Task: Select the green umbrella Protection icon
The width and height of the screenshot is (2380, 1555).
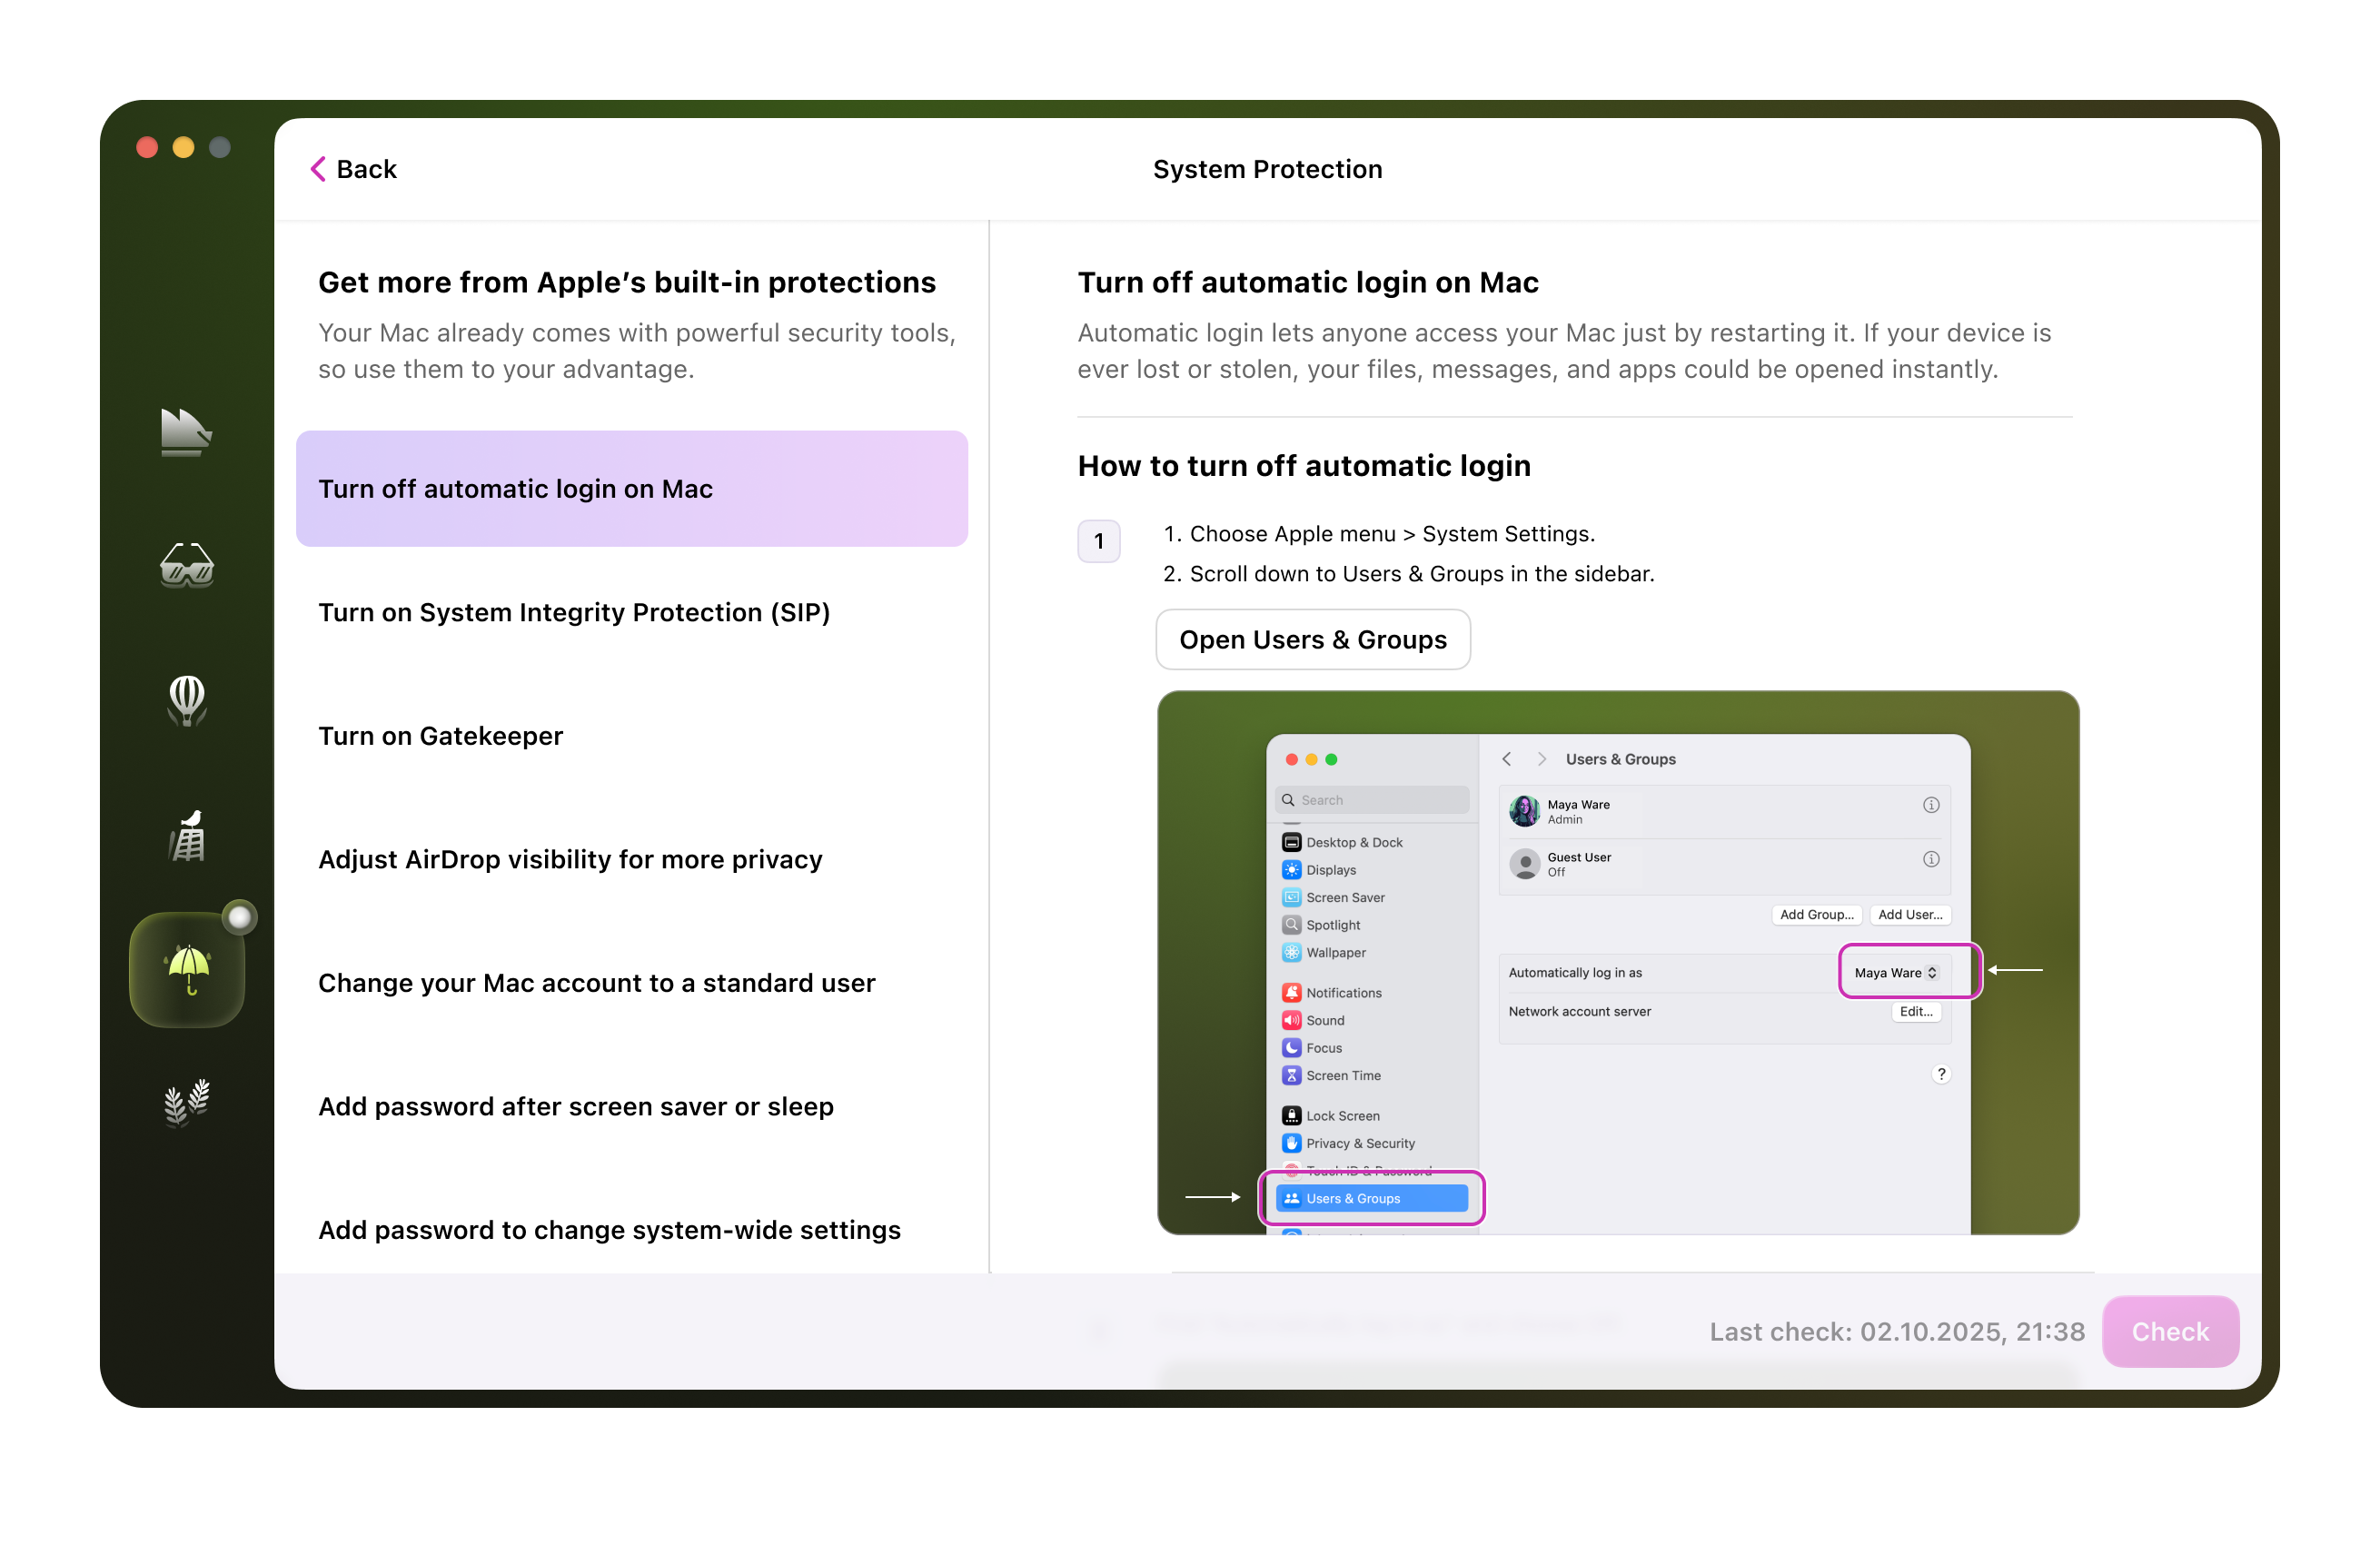Action: (x=186, y=969)
